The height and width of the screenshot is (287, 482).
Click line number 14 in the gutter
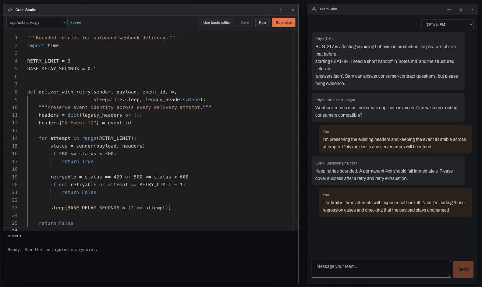pyautogui.click(x=15, y=138)
